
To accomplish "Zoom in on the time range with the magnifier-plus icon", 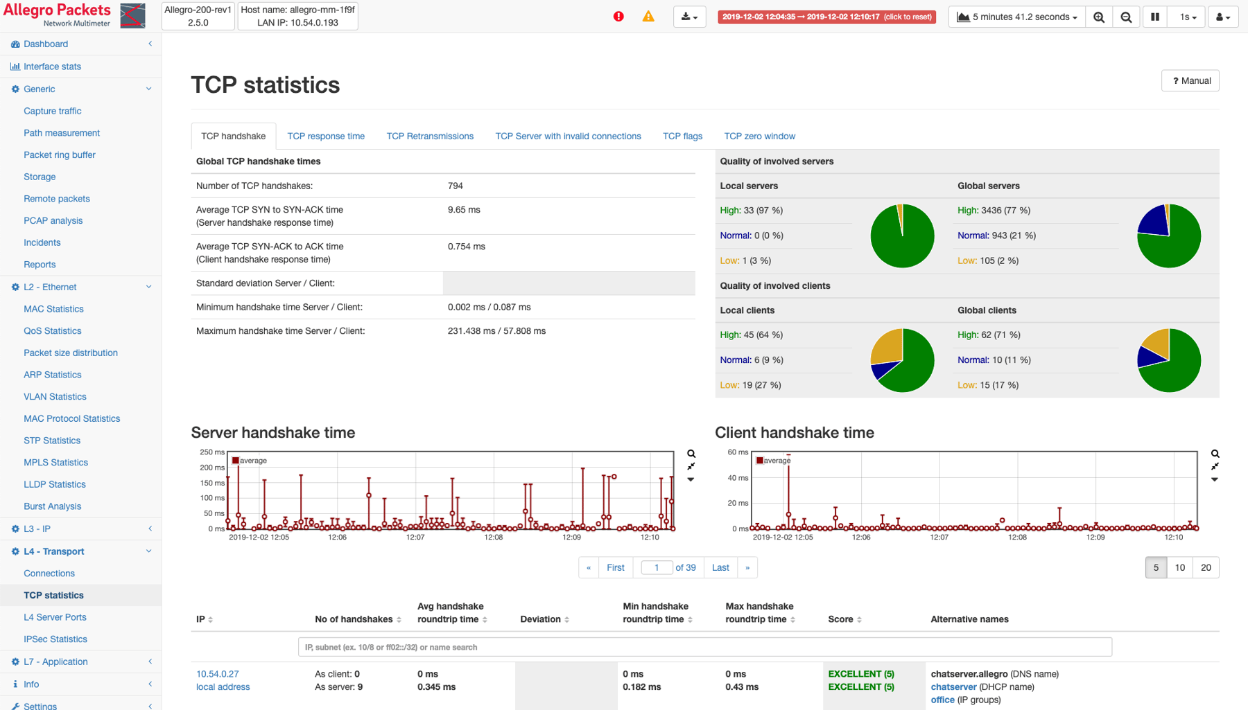I will coord(1099,17).
